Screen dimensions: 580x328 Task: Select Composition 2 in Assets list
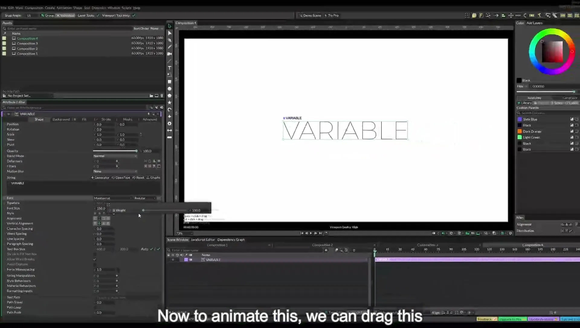click(27, 49)
